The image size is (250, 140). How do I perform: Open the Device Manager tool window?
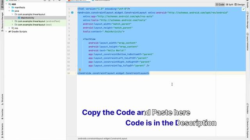[x=247, y=20]
